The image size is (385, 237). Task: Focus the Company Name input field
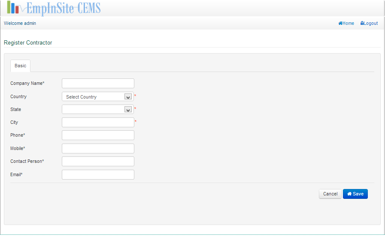click(x=98, y=83)
